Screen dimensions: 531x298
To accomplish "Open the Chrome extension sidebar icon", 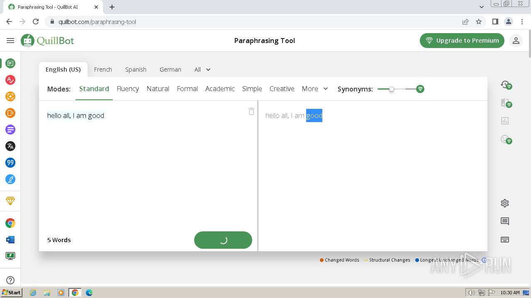I will (10, 223).
